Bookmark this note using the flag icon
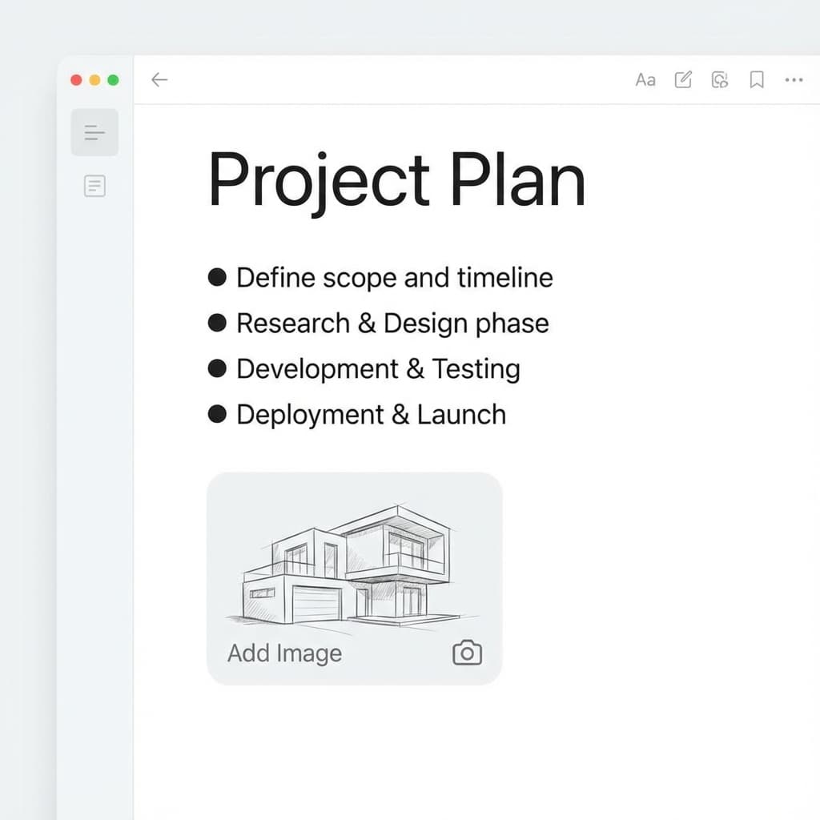Viewport: 820px width, 820px height. 756,79
